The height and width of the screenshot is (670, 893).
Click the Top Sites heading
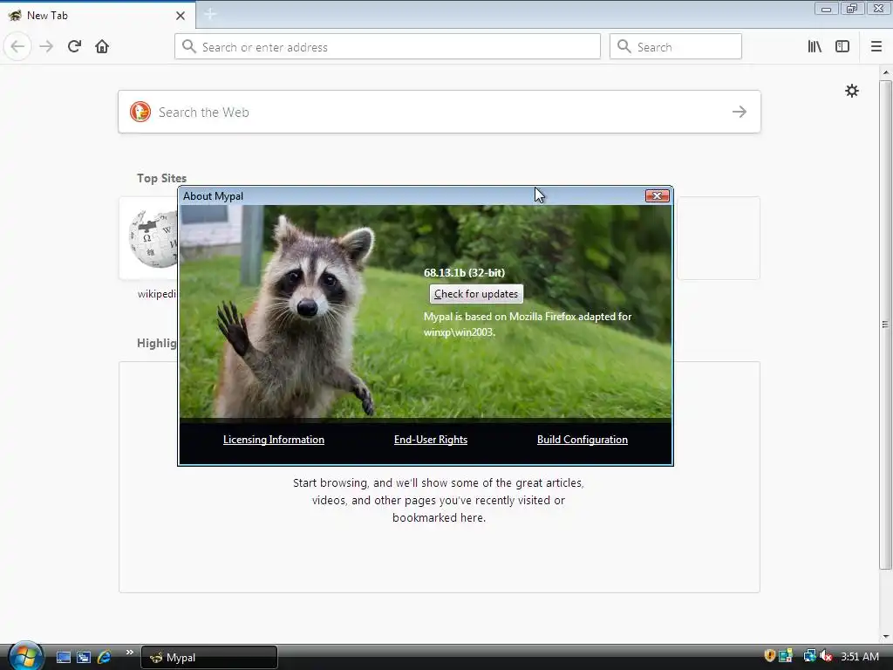(x=161, y=178)
